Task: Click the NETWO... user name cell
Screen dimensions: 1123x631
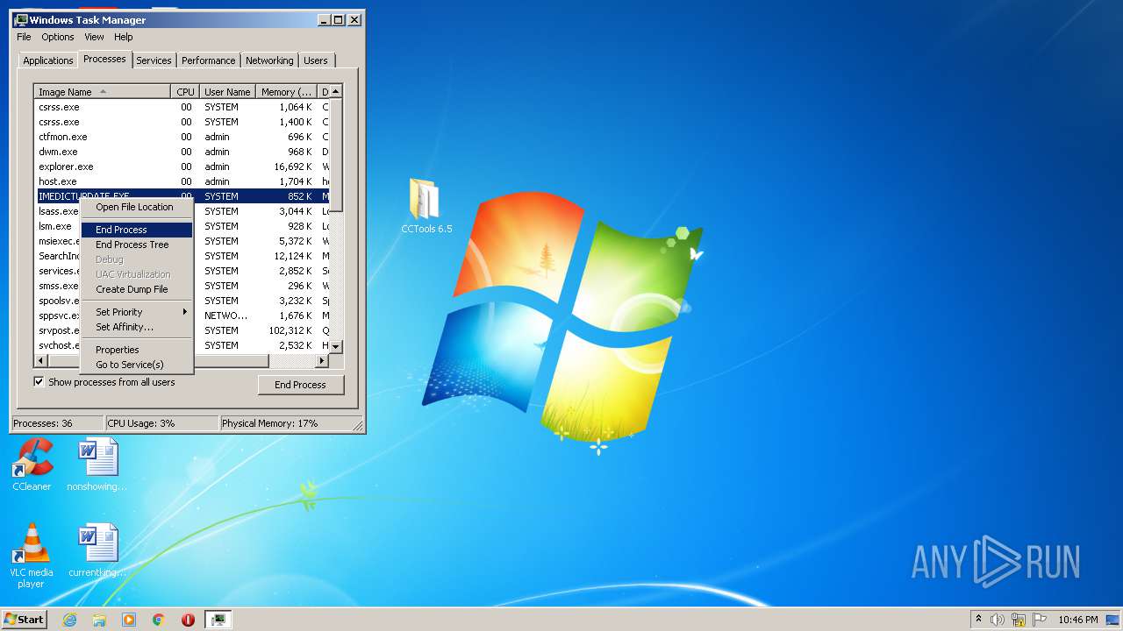Action: (226, 315)
